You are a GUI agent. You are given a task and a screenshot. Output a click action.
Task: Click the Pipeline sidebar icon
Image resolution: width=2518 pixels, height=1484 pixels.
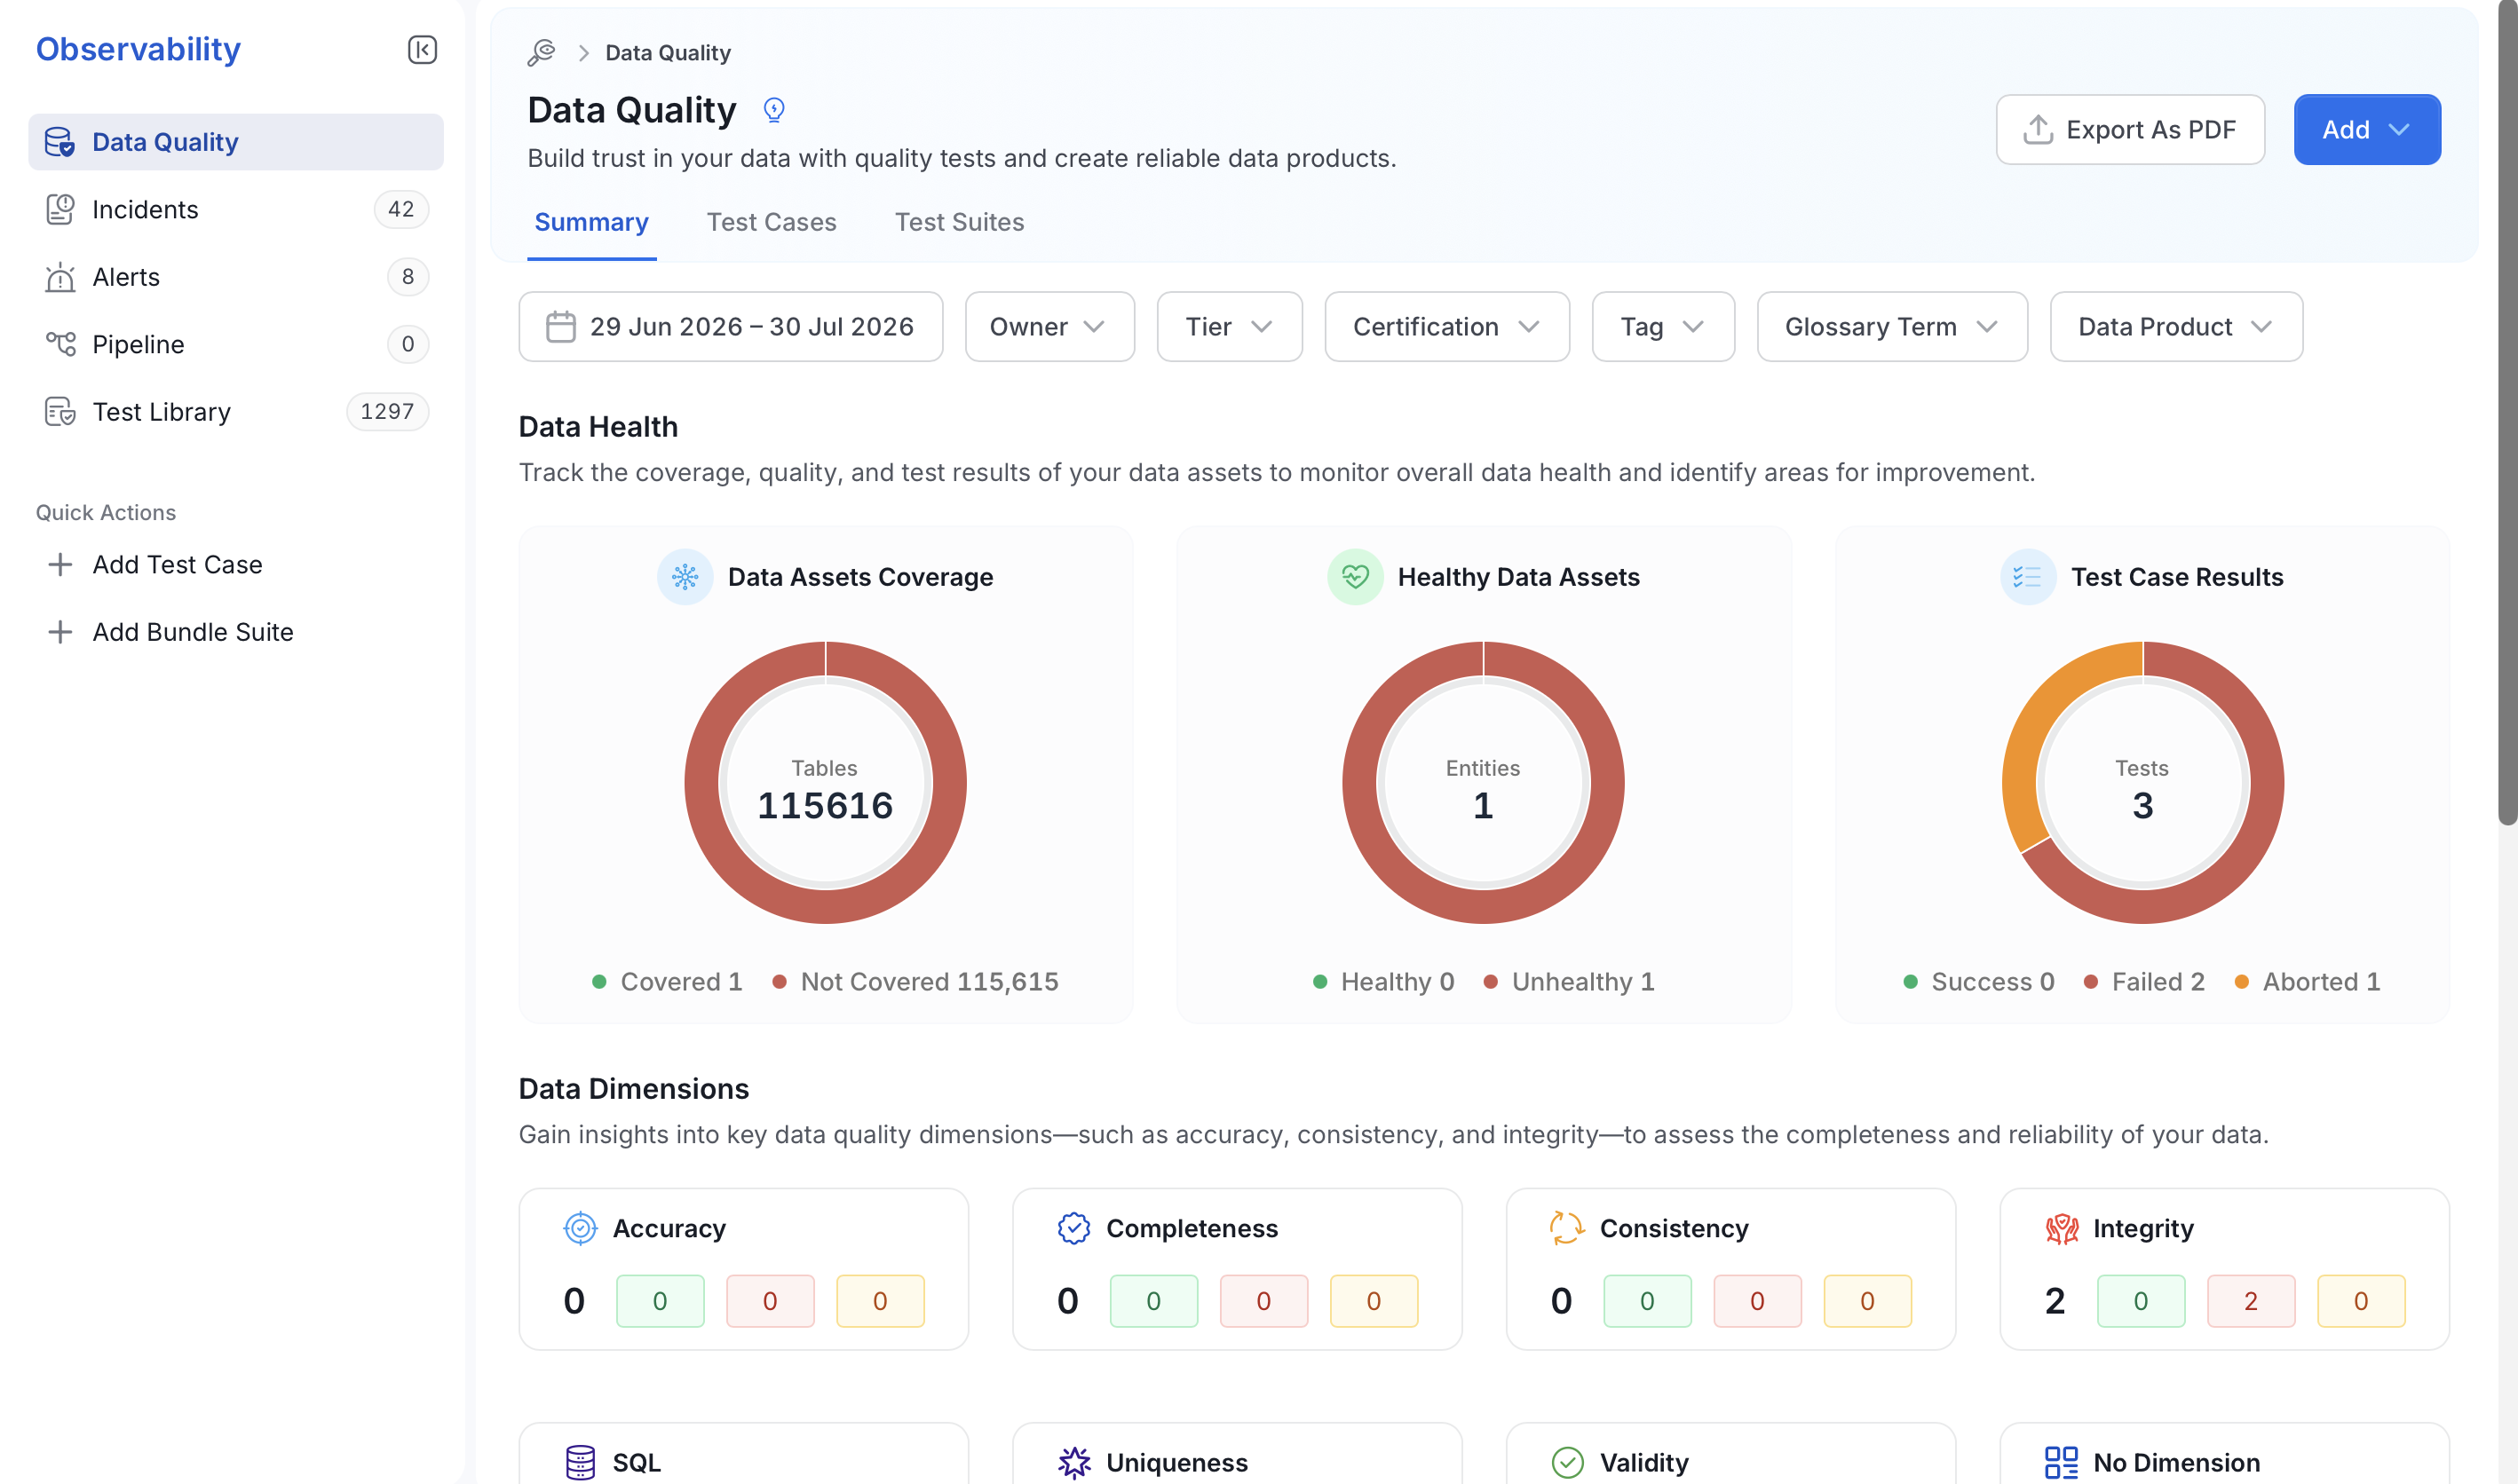(x=60, y=344)
